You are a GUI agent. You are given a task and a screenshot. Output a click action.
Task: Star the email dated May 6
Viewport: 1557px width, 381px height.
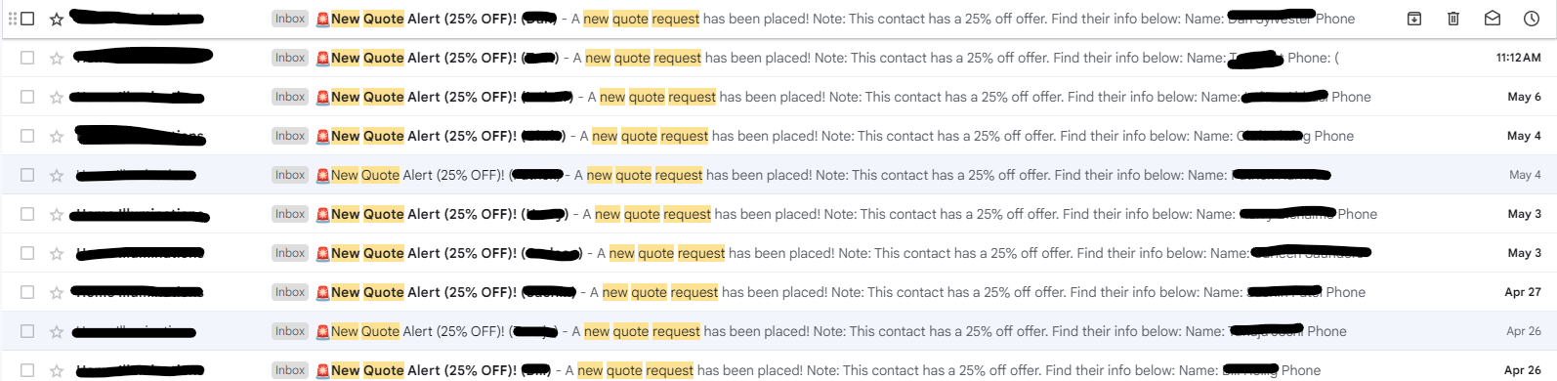57,97
